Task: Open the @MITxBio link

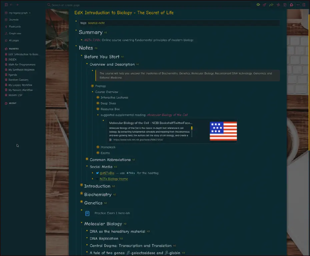Action: pyautogui.click(x=107, y=173)
